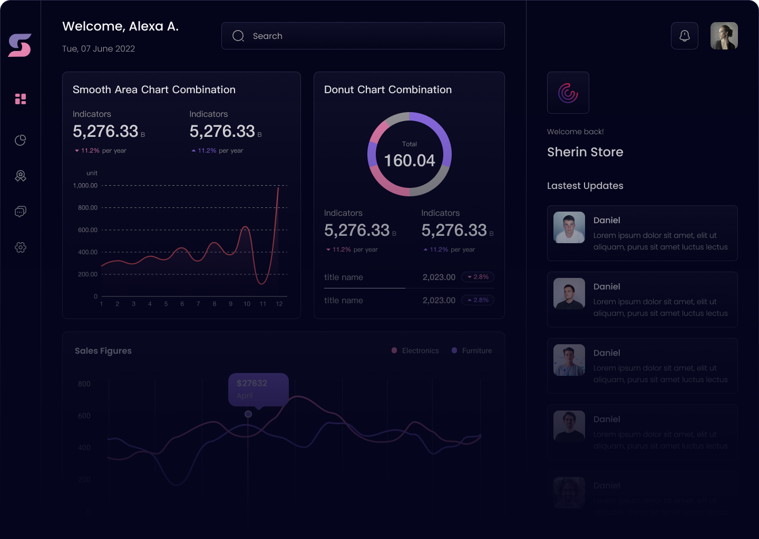
Task: Toggle the Furniture legend series
Action: 472,351
